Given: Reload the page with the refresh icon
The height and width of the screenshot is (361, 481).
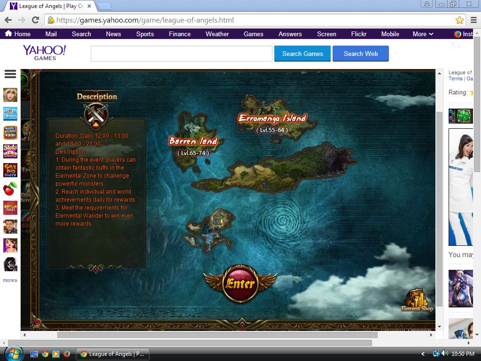Looking at the screenshot, I should 35,20.
